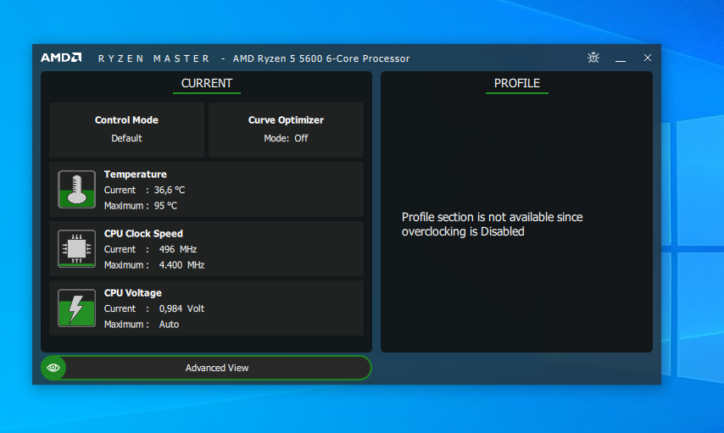This screenshot has height=433, width=724.
Task: Click the maximum temperature 95 °C value
Action: (x=165, y=206)
